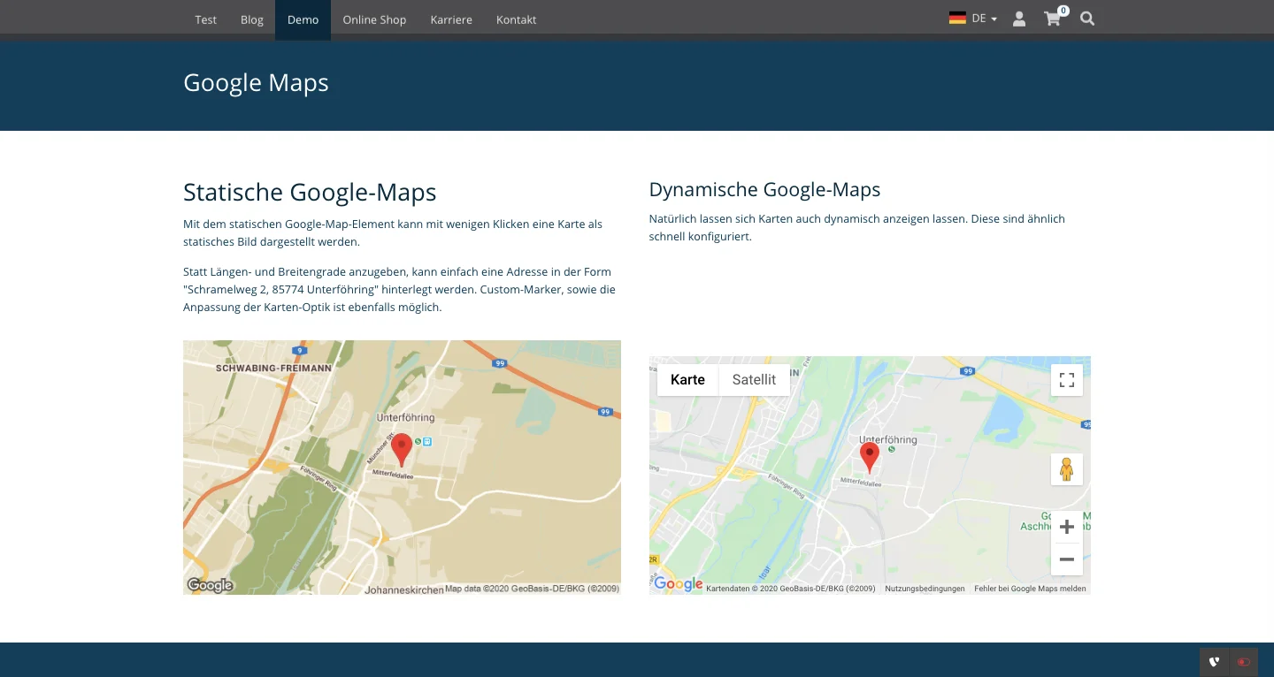Navigate to the Online Shop
Image resolution: width=1274 pixels, height=677 pixels.
374,19
